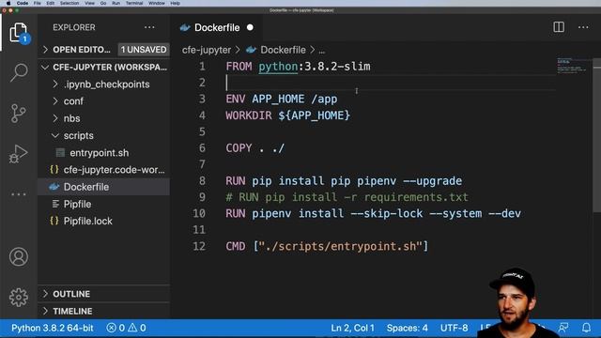Open Pipfile in the Explorer
Image resolution: width=601 pixels, height=338 pixels.
tap(104, 204)
